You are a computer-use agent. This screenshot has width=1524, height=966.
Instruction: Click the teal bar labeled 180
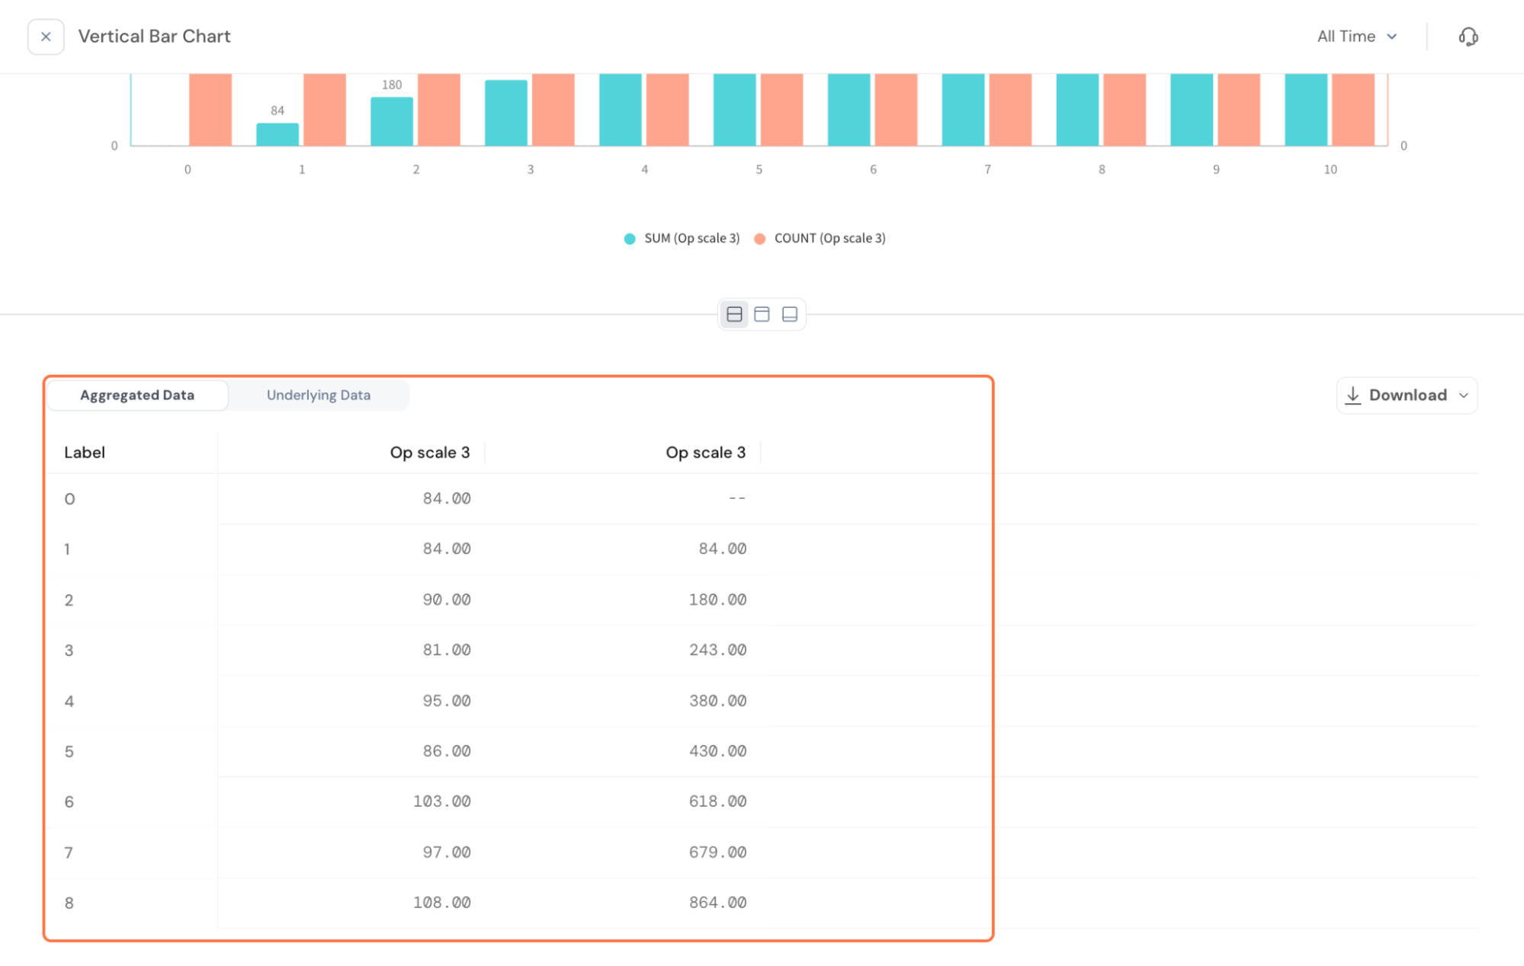(392, 122)
